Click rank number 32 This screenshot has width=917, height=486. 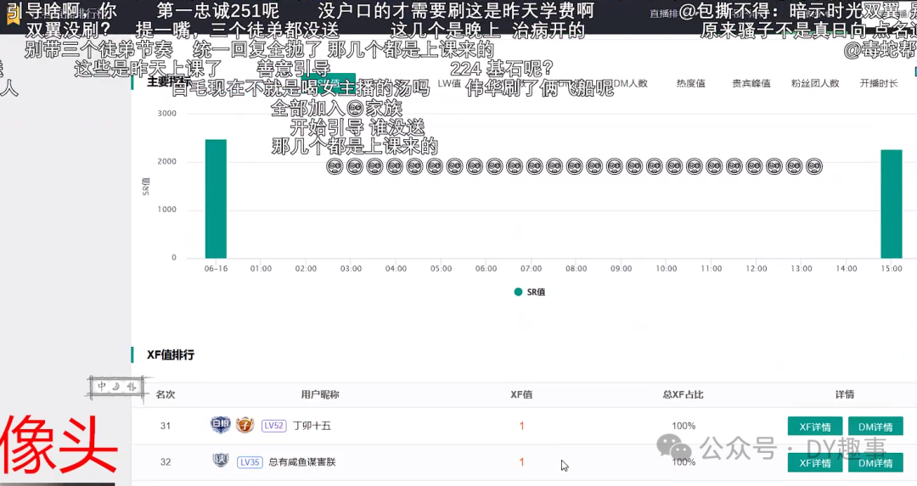click(x=166, y=462)
